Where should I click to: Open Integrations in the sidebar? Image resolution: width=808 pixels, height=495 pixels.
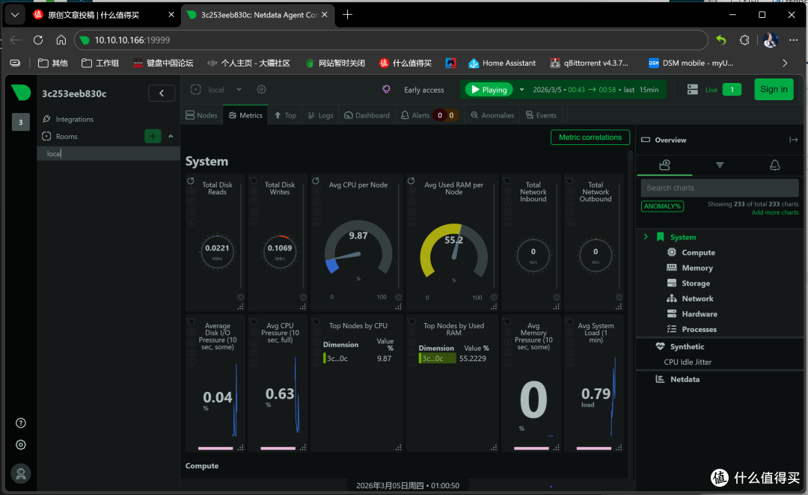pyautogui.click(x=68, y=119)
